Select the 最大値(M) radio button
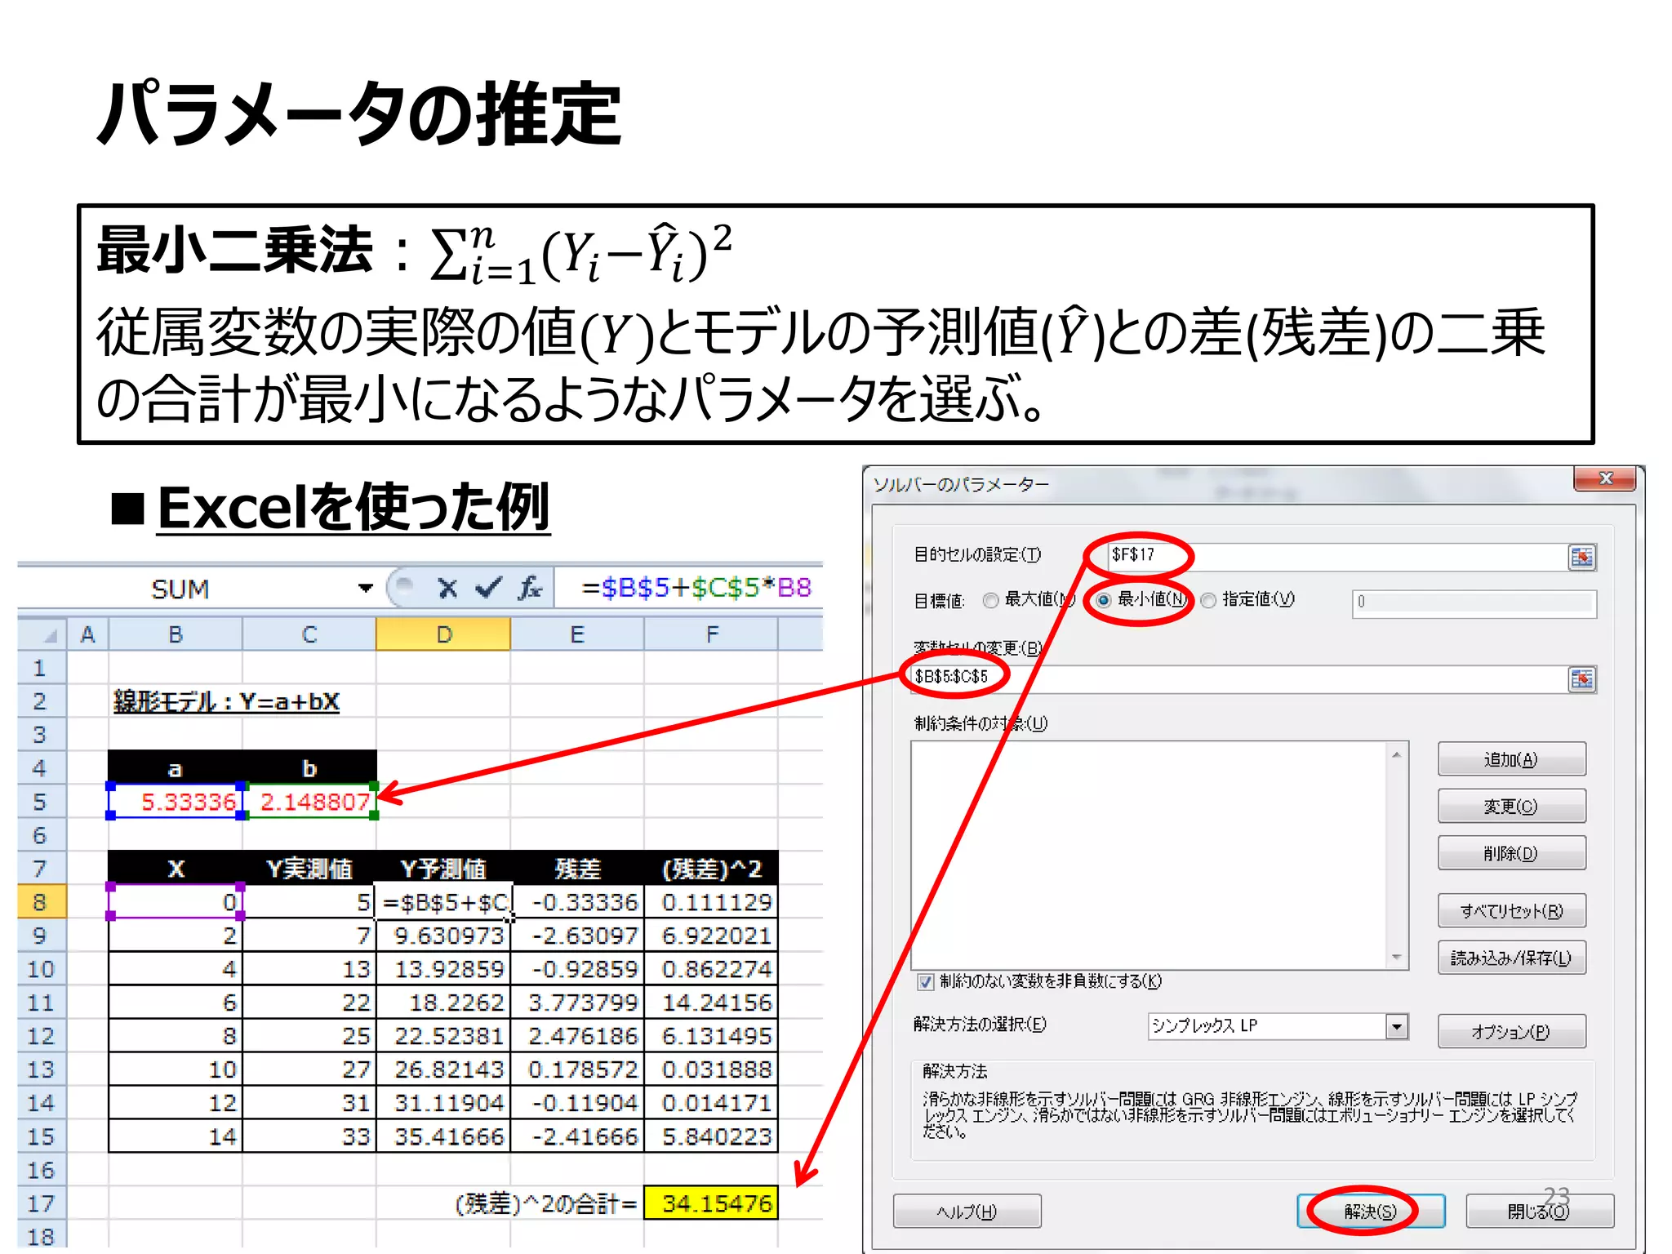Screen dimensions: 1672x1254 pos(990,600)
